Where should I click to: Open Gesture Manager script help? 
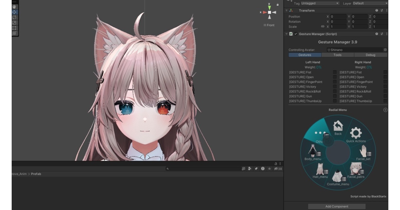coord(377,34)
